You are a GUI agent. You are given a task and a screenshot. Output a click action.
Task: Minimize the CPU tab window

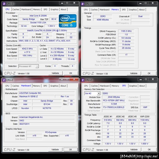tap(62, 3)
